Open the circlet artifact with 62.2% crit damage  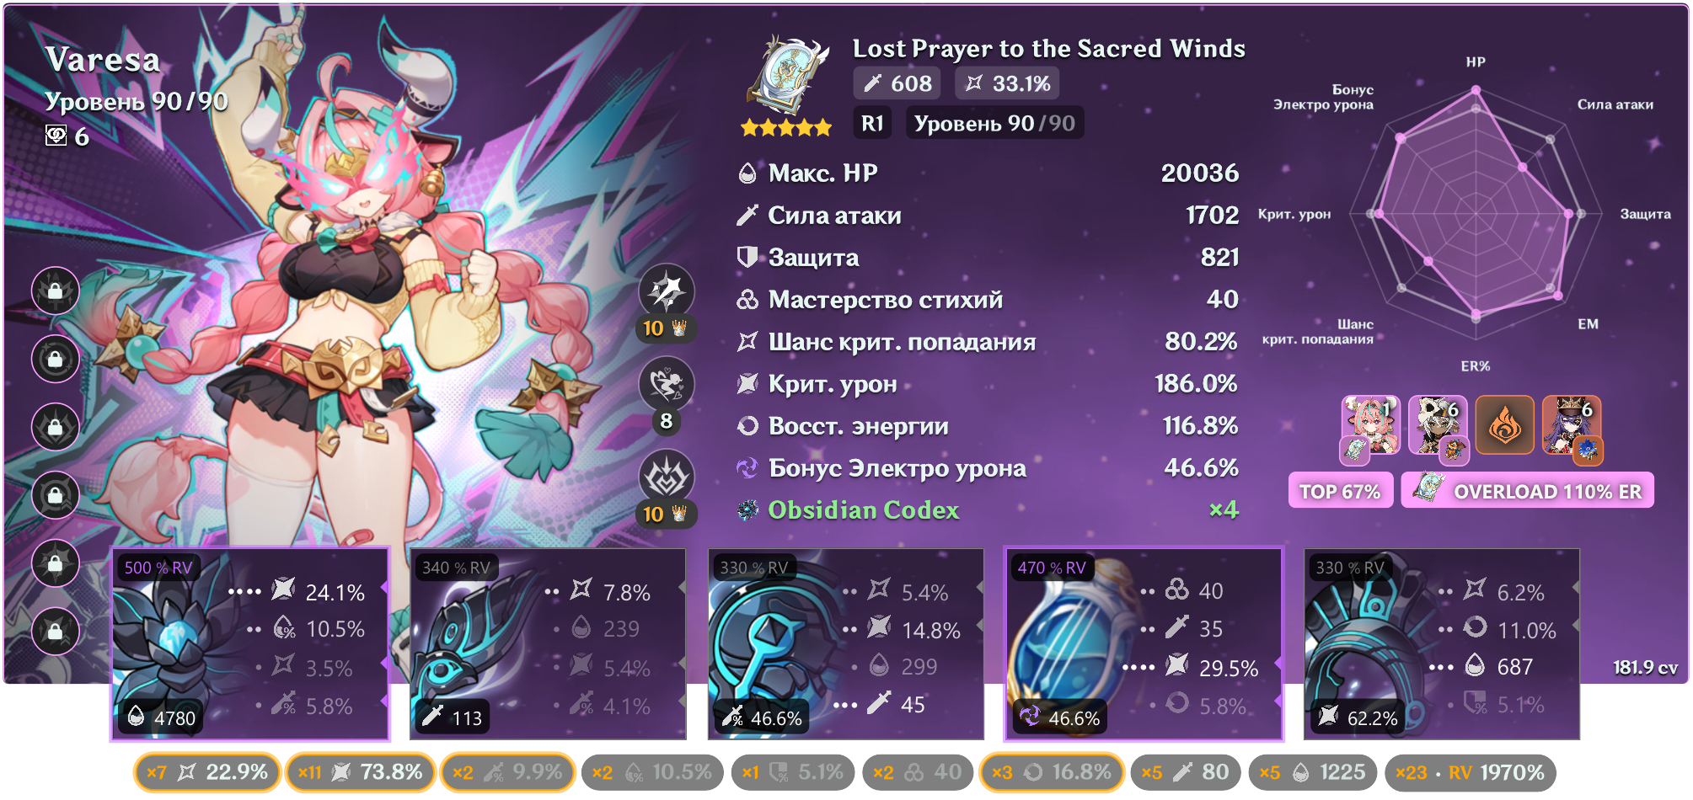(x=1441, y=644)
